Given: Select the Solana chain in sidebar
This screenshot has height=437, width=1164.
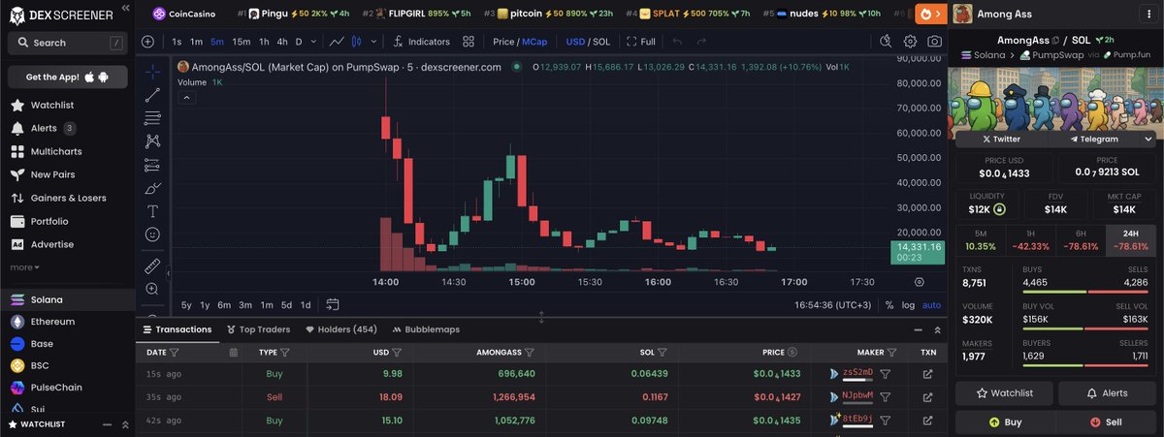Looking at the screenshot, I should [68, 300].
